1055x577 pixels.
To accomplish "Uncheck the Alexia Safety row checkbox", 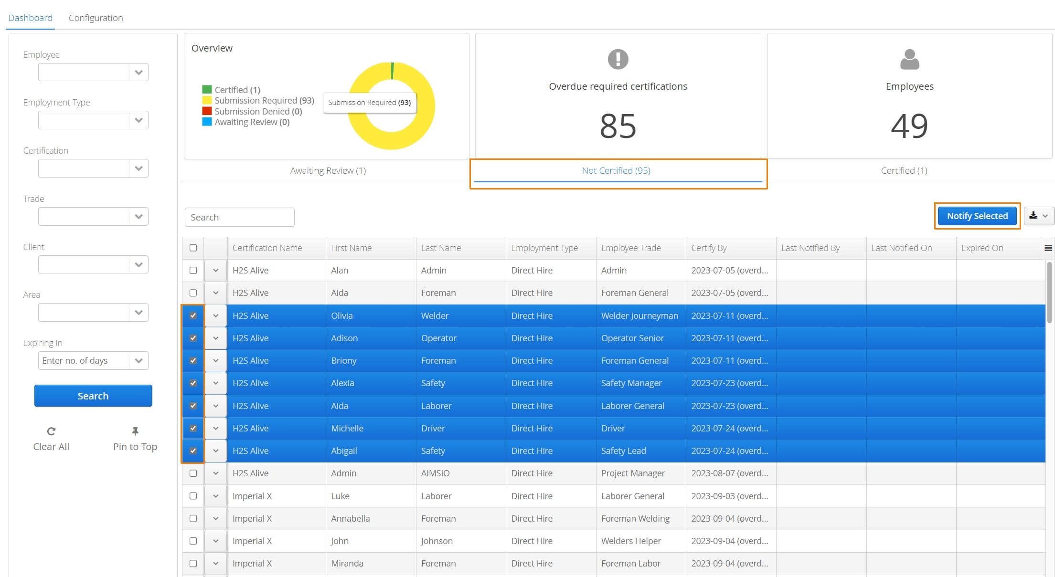I will click(x=193, y=383).
